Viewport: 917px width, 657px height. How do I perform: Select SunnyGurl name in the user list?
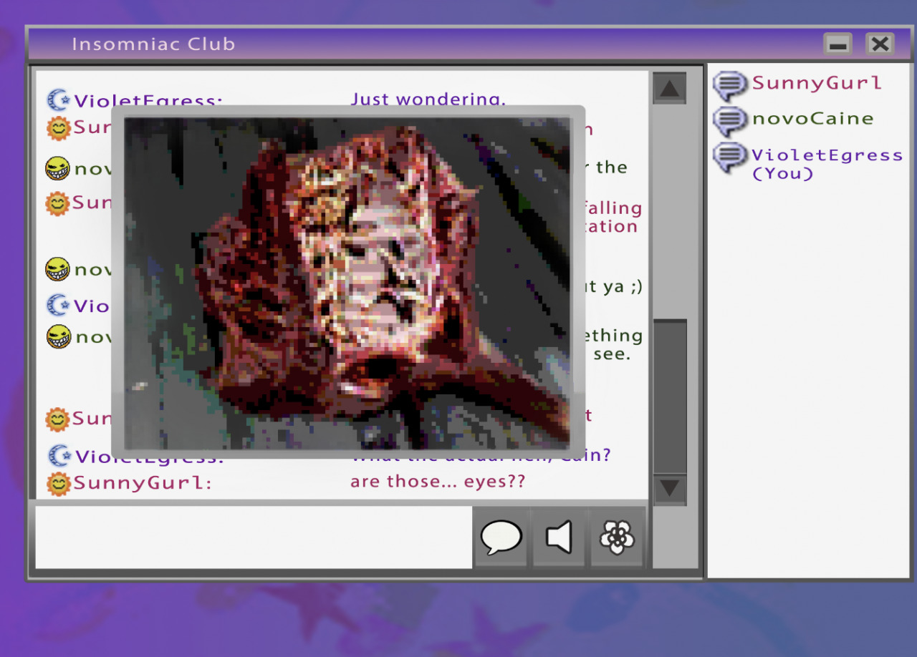[816, 83]
